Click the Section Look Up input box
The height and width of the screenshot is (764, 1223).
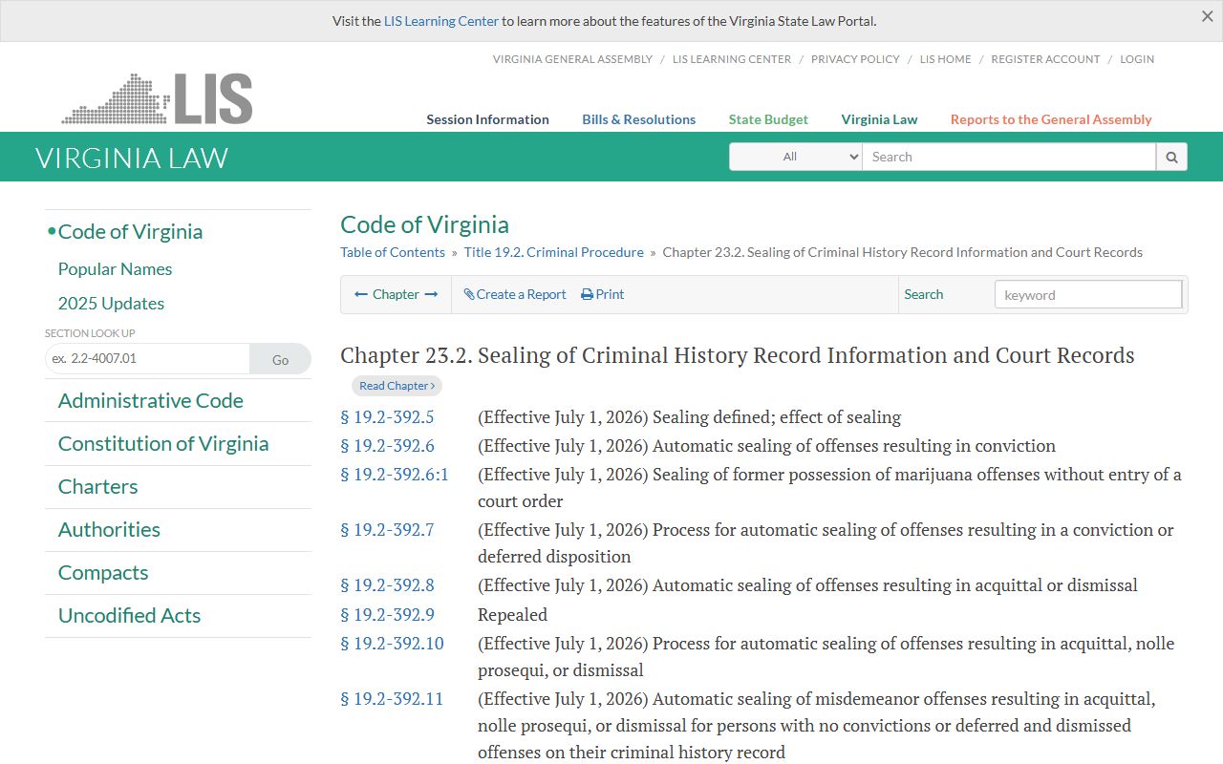pyautogui.click(x=147, y=359)
